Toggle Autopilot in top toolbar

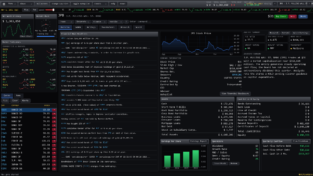81,4
